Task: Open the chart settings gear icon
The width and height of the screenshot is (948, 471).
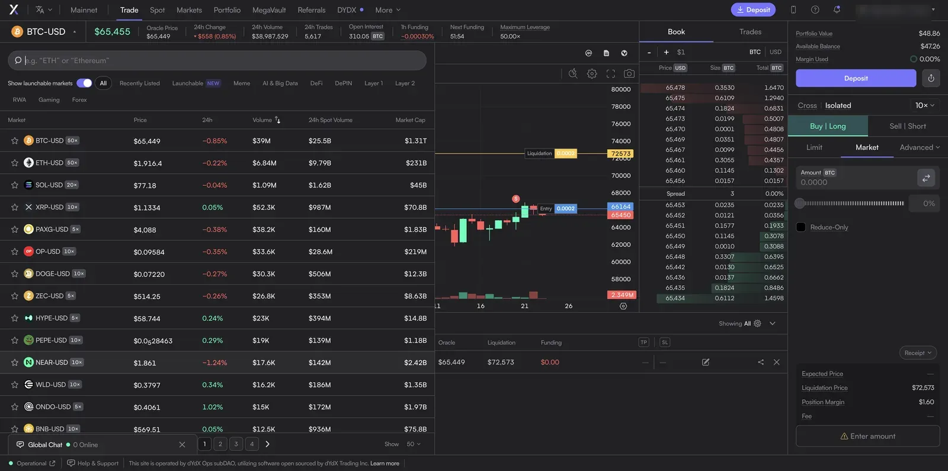Action: click(592, 73)
